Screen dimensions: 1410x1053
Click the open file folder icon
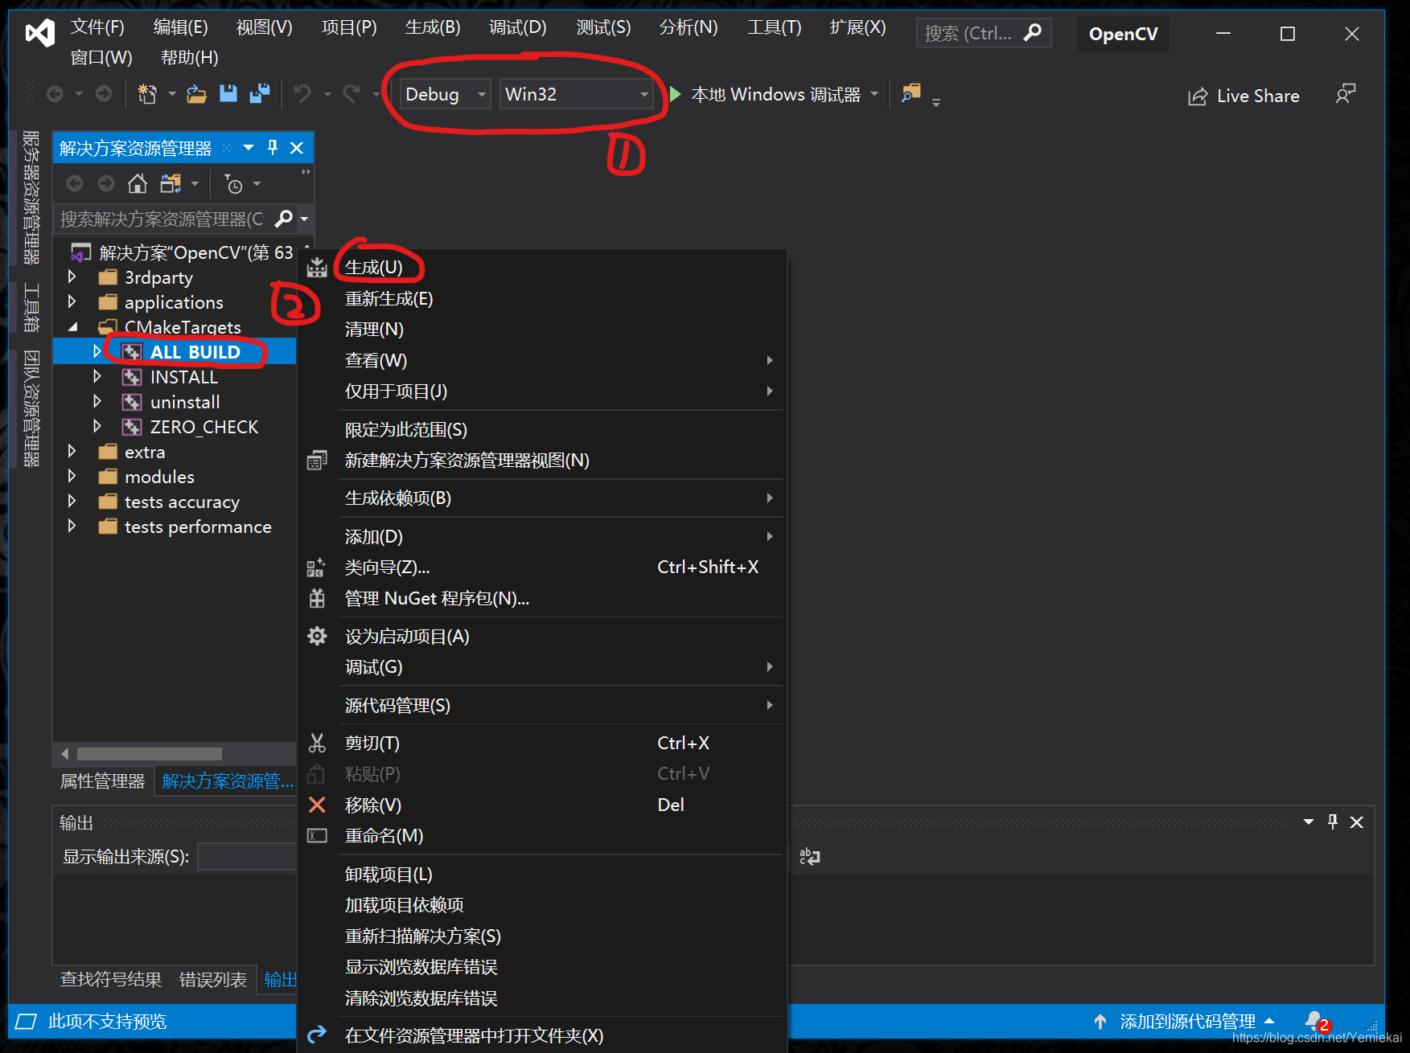[196, 94]
